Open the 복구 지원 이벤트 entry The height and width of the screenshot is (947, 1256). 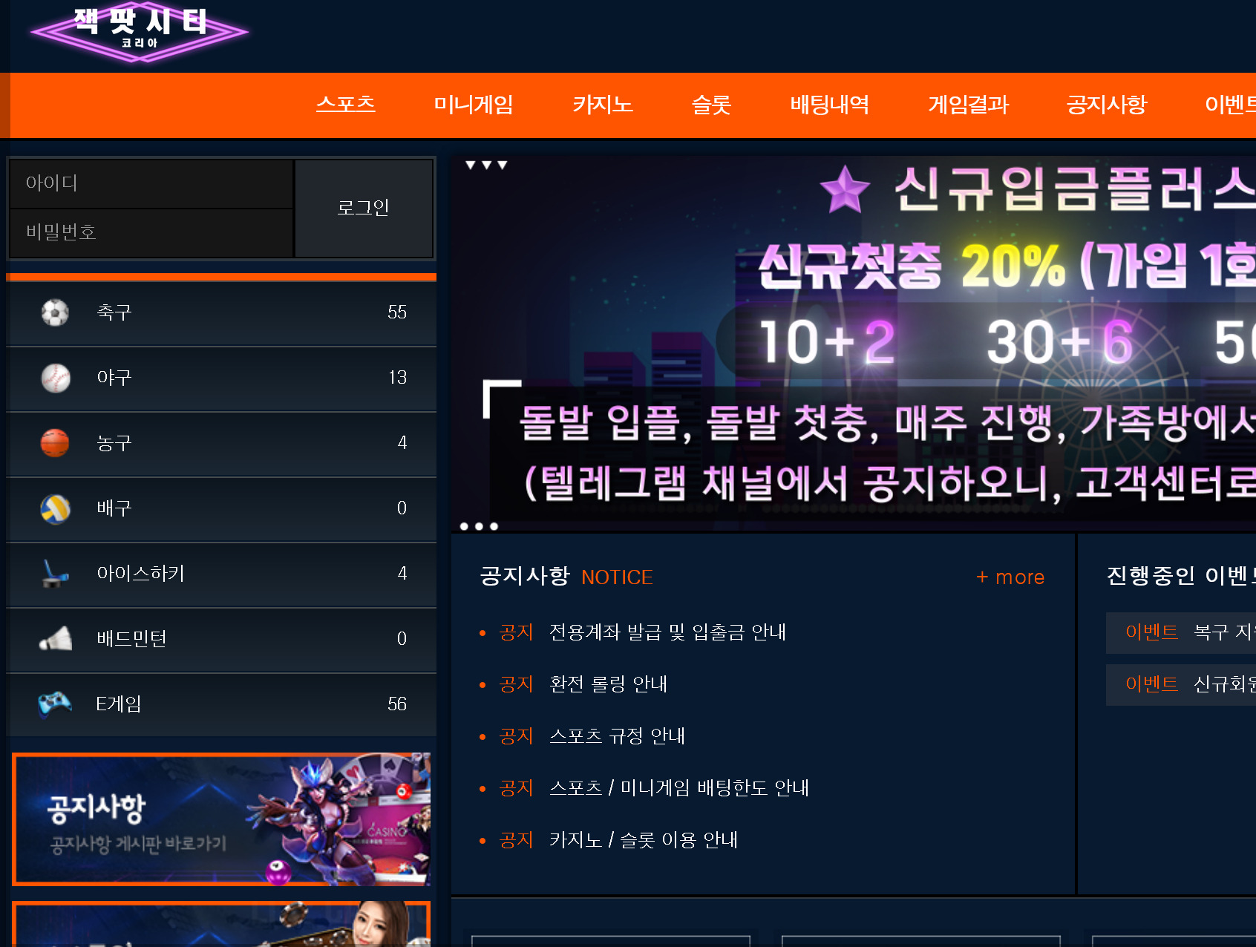click(x=1221, y=632)
